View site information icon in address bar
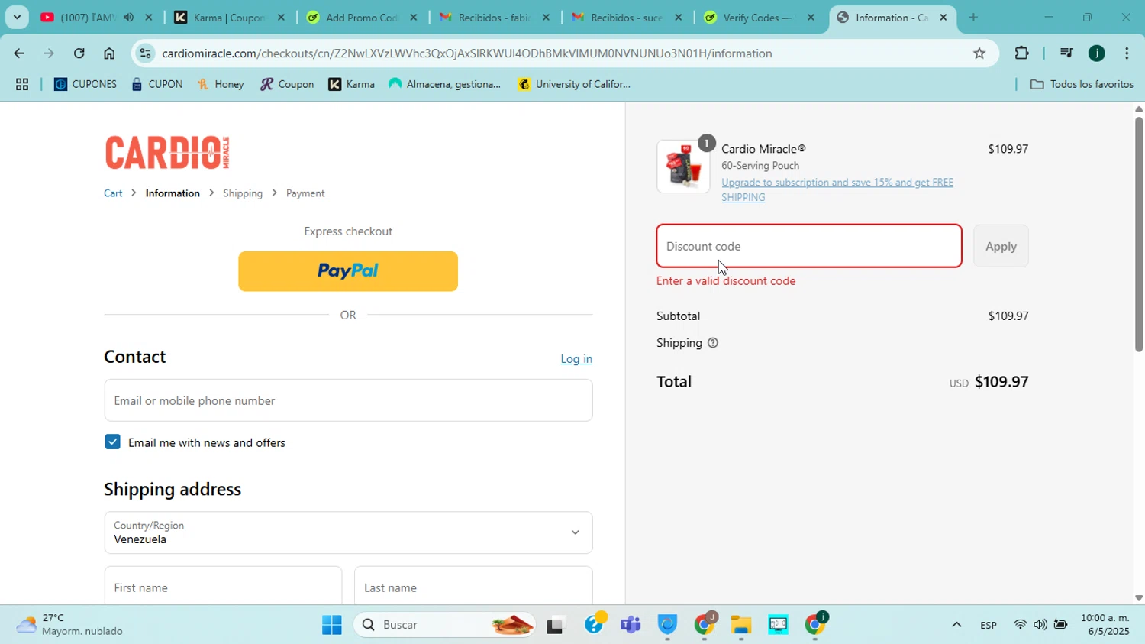 pos(146,53)
